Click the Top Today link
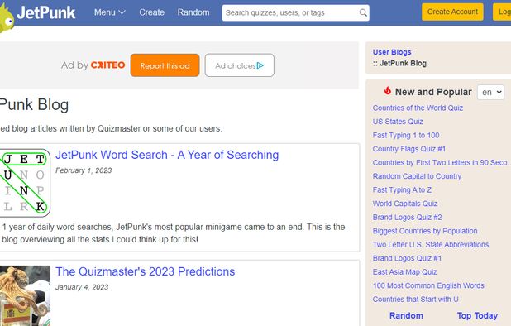This screenshot has width=511, height=326. 477,316
